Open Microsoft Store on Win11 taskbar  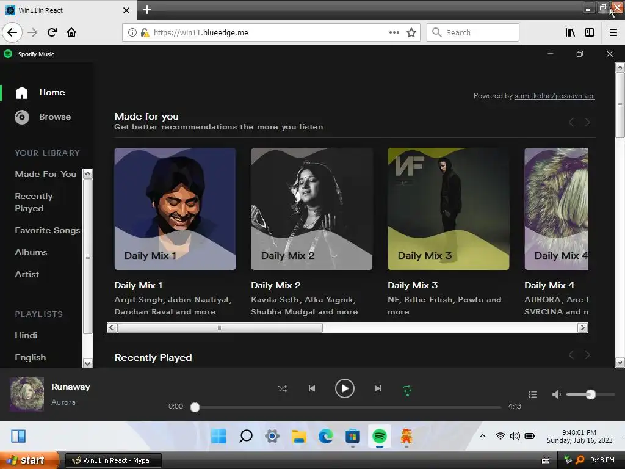pyautogui.click(x=352, y=436)
